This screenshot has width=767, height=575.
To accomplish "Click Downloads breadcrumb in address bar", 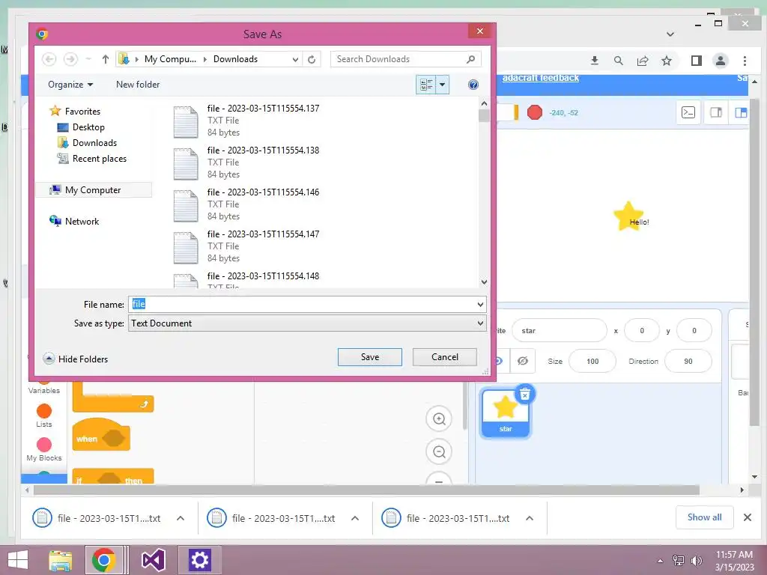I will pyautogui.click(x=235, y=59).
